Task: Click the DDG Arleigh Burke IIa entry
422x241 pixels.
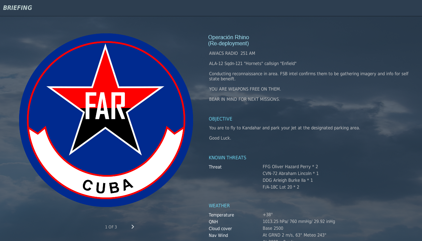Action: pos(288,180)
